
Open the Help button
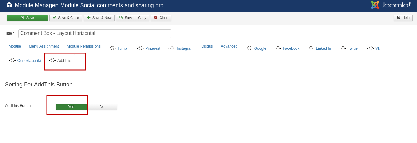click(403, 18)
